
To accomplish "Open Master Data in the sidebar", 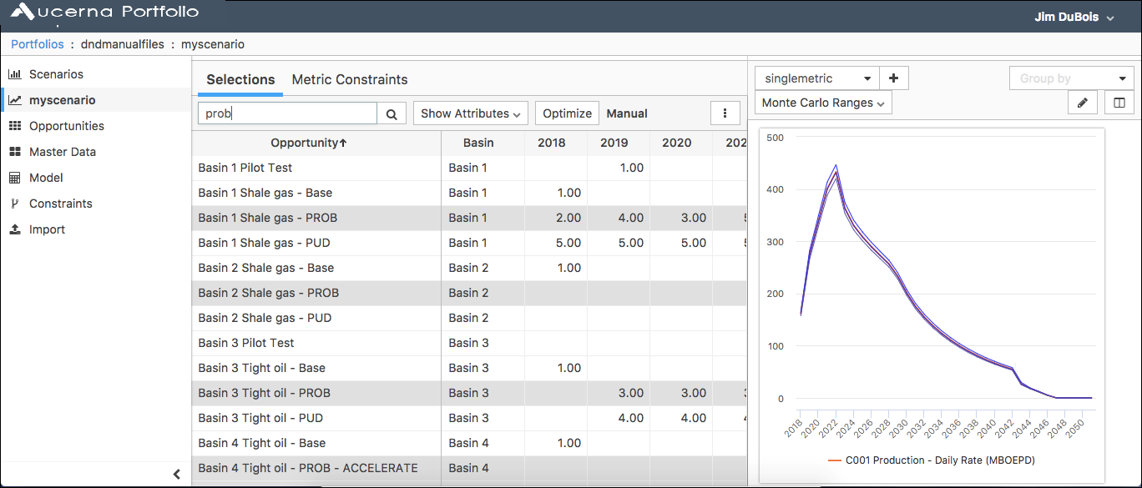I will click(62, 152).
